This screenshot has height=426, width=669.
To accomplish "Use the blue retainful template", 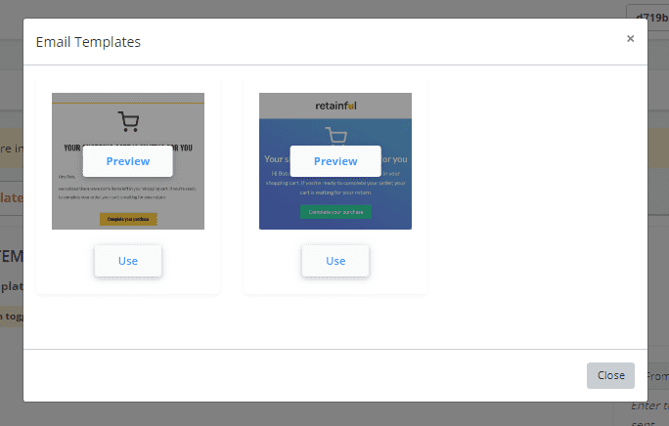I will coord(335,261).
